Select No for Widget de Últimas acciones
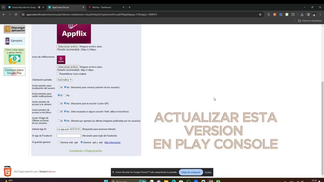The height and width of the screenshot is (182, 324). pos(65,121)
